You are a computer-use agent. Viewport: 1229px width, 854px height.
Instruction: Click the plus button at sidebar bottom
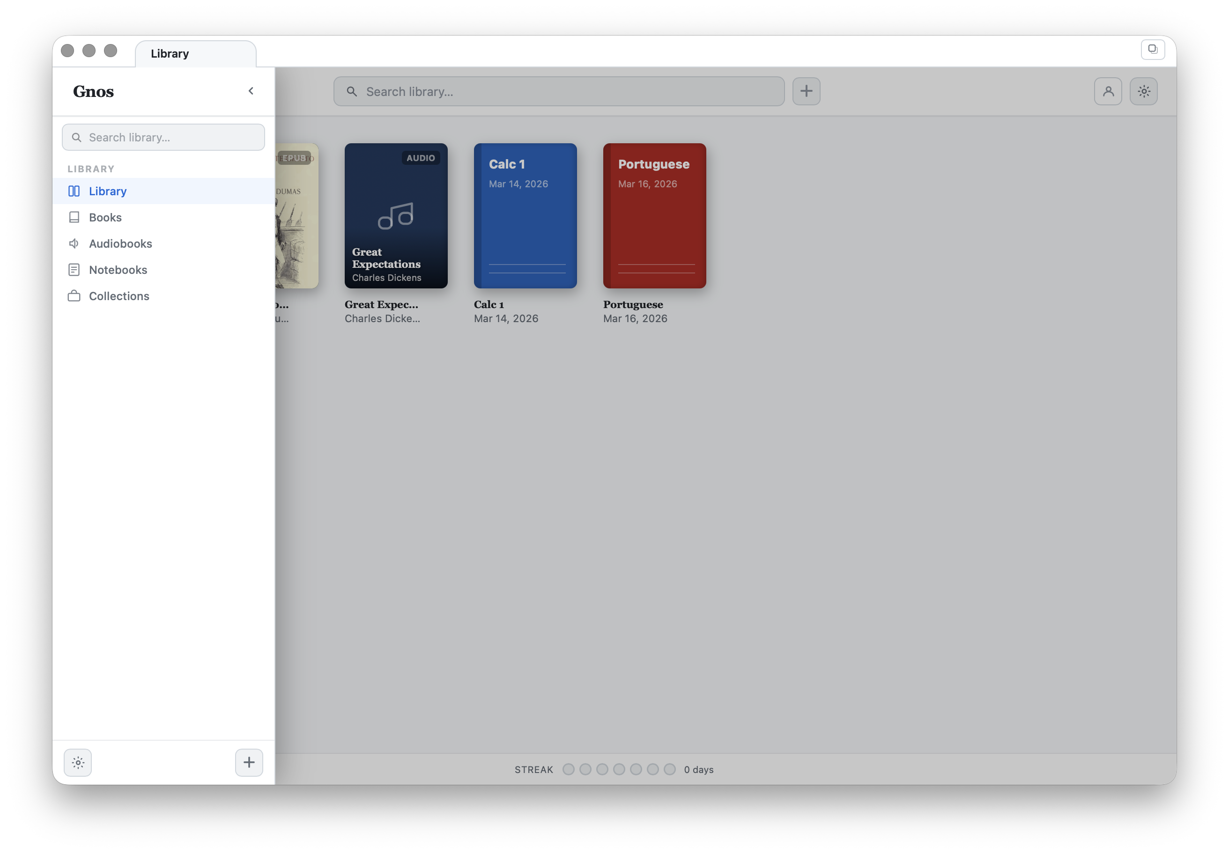click(x=249, y=763)
